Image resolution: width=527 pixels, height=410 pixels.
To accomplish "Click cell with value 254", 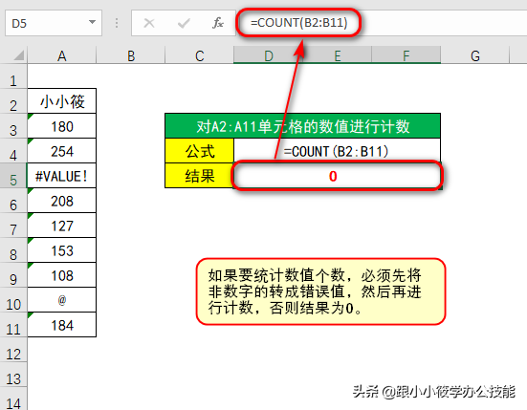I will tap(62, 151).
